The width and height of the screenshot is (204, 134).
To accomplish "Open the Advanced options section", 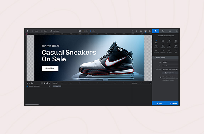I will [x=156, y=51].
